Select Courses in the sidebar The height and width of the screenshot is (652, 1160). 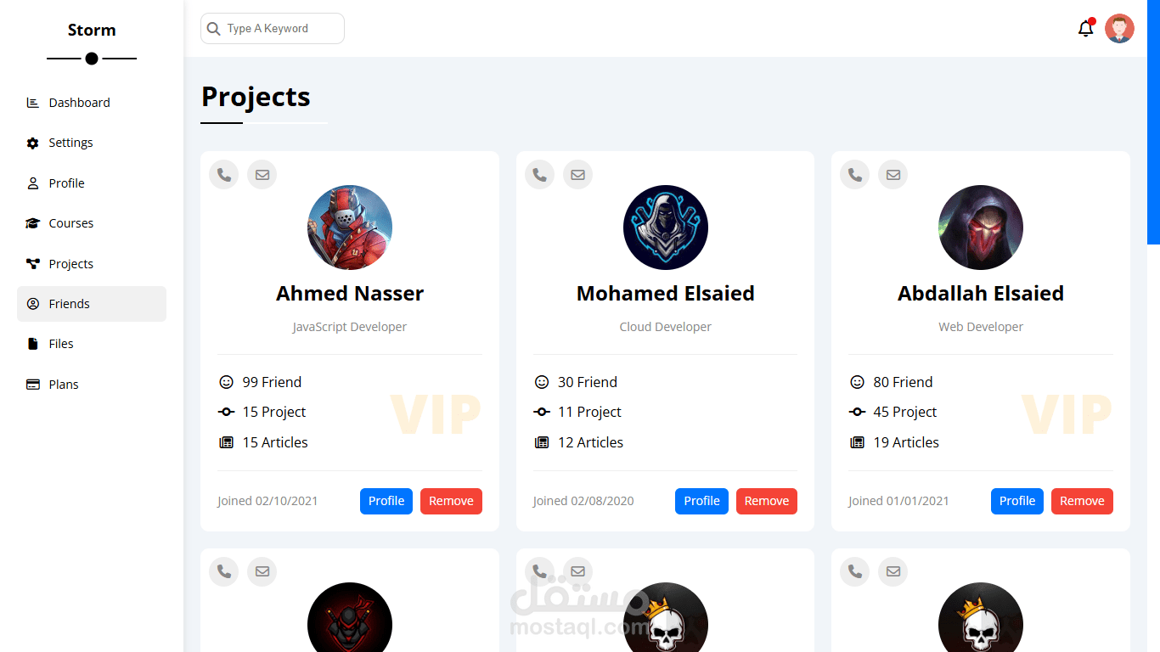(x=70, y=223)
